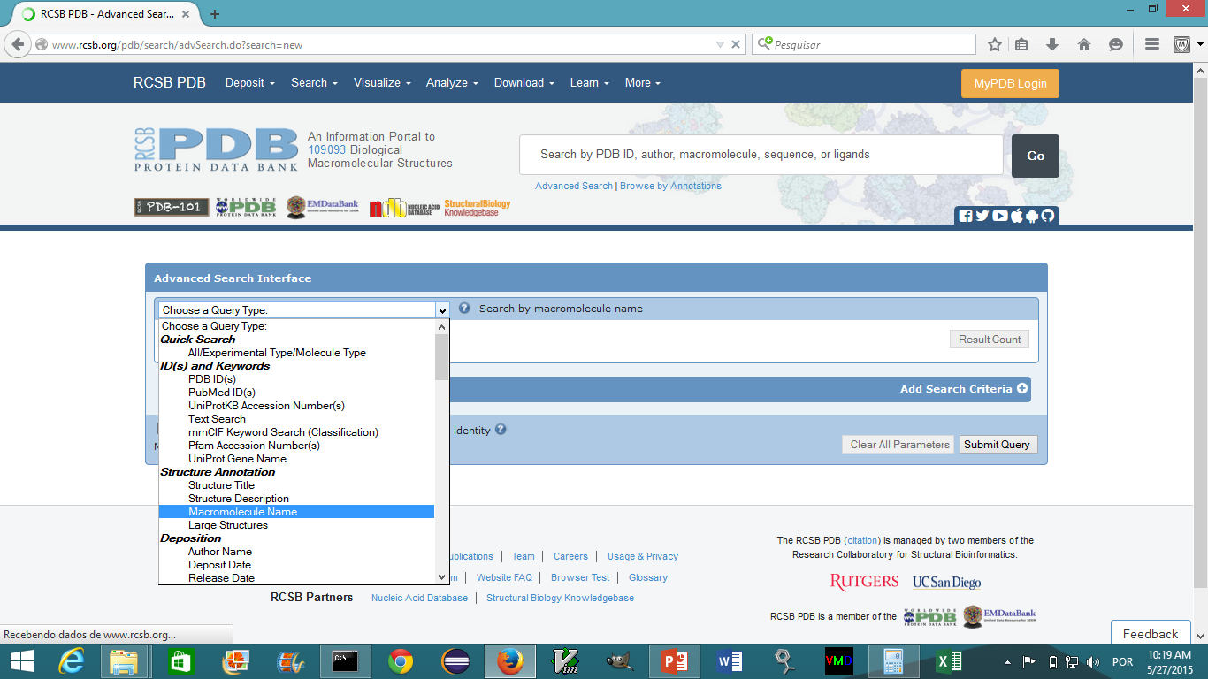The height and width of the screenshot is (679, 1208).
Task: Click the Pesquisar browser search field
Action: click(864, 44)
